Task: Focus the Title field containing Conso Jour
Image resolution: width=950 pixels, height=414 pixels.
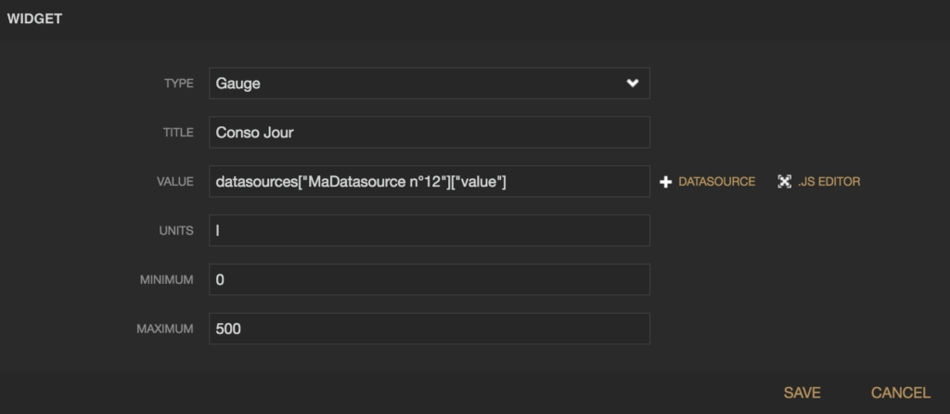Action: click(x=430, y=132)
